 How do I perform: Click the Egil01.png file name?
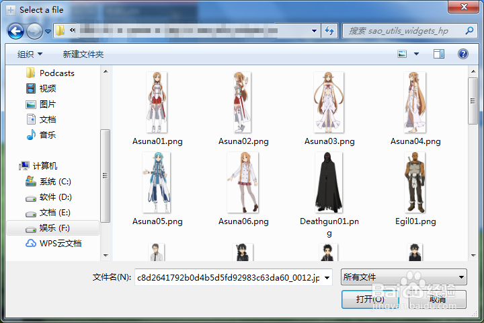coord(415,221)
